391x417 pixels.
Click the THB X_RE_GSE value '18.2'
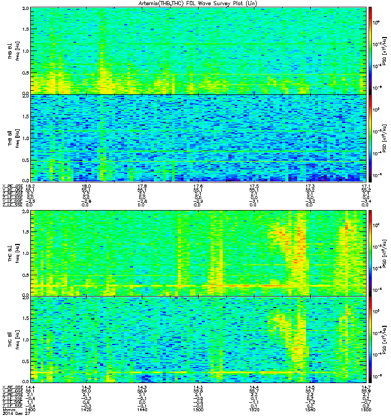tap(30, 186)
